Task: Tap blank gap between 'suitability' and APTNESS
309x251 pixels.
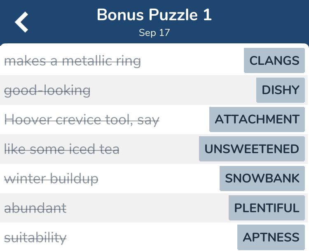Action: 152,237
